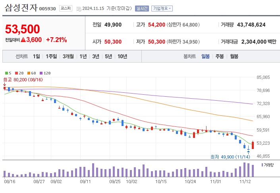Switch to 월봉 candle chart
280x193 pixels.
pos(234,57)
